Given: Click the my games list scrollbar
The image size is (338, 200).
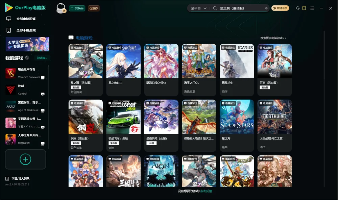Looking at the screenshot, I should (48, 107).
